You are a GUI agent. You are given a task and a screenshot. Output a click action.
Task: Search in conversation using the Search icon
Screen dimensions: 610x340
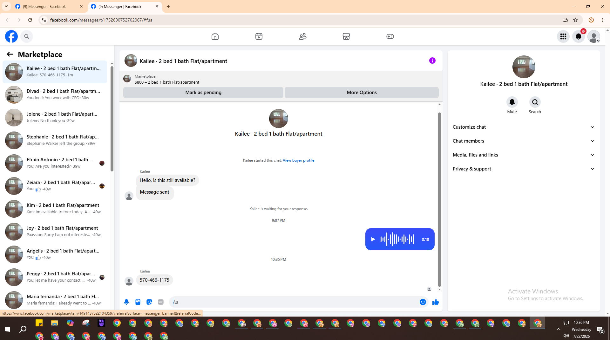click(535, 102)
